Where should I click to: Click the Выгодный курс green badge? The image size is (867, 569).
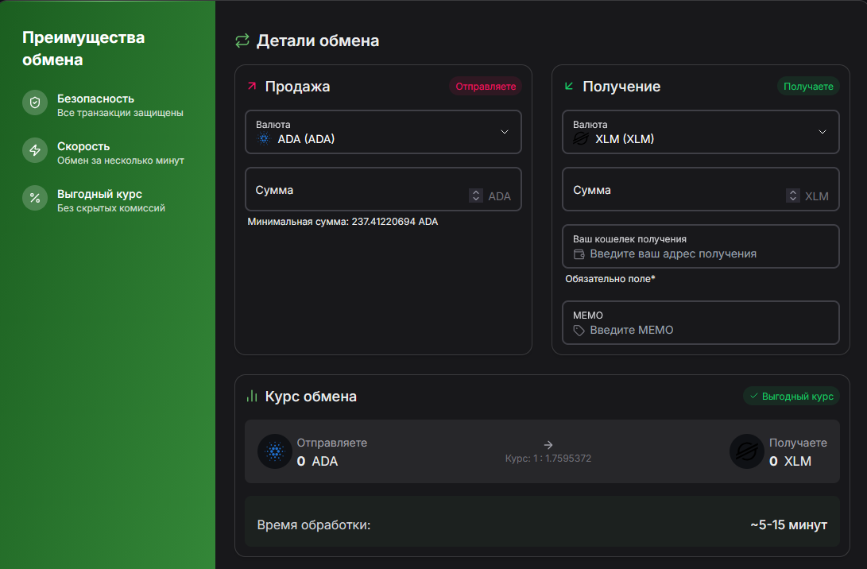pos(791,396)
